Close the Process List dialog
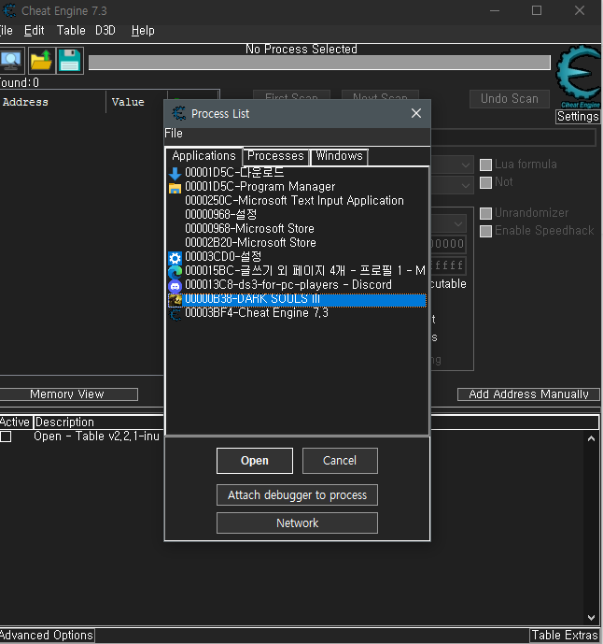The image size is (603, 644). pos(416,113)
